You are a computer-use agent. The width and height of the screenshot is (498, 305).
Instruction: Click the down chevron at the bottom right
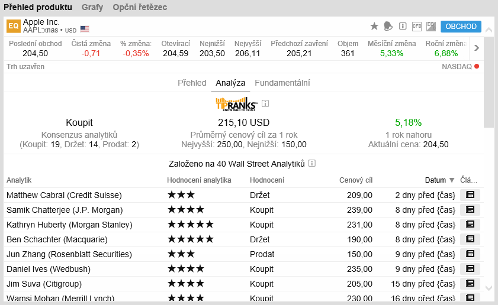click(x=489, y=288)
